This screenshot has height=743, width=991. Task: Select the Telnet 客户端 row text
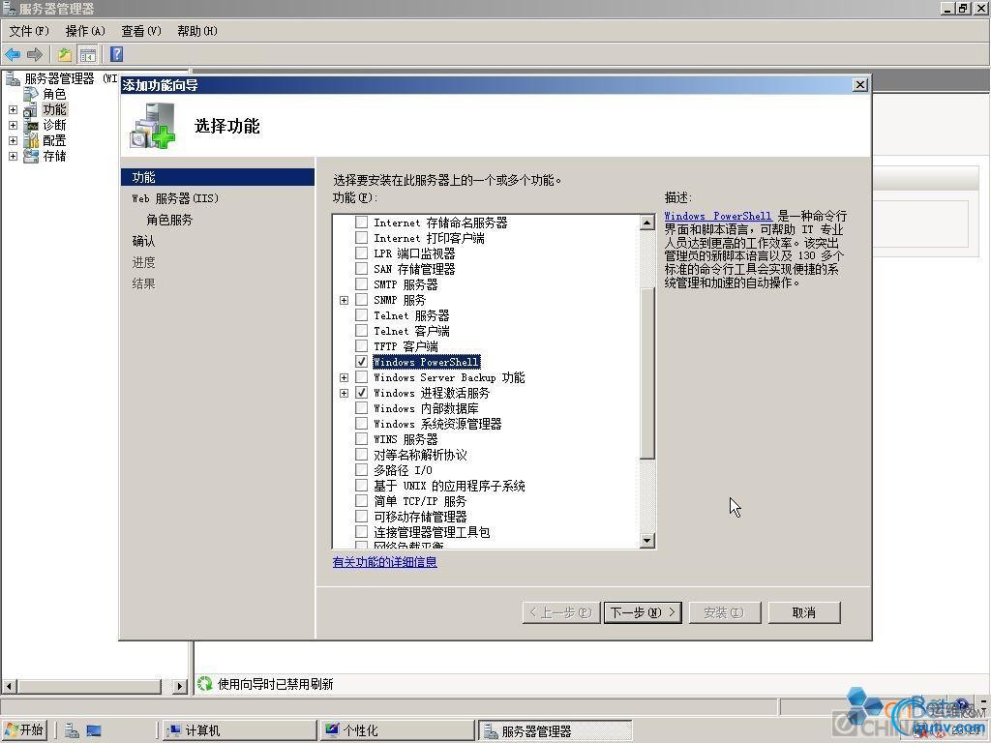point(411,331)
